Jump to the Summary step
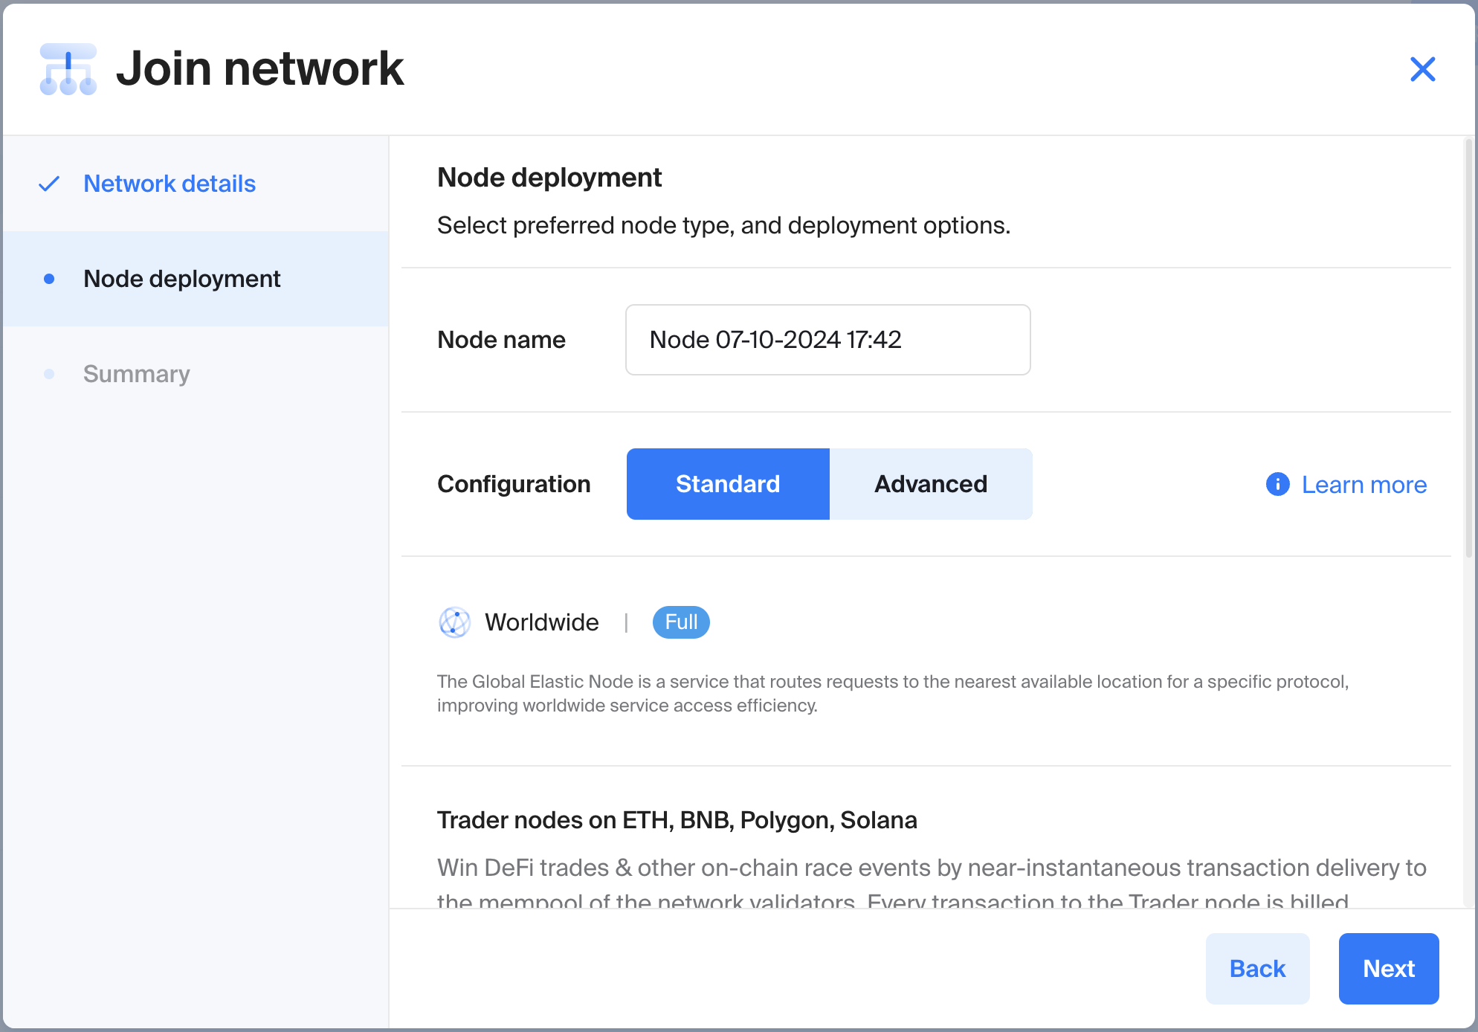 136,374
